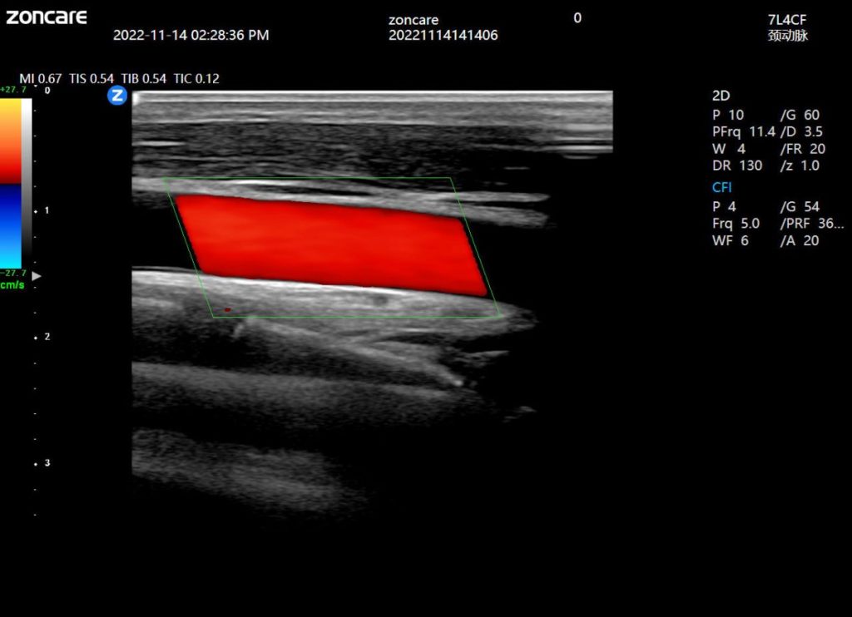The height and width of the screenshot is (617, 852).
Task: Select the CFI mode parameter heading
Action: point(721,187)
